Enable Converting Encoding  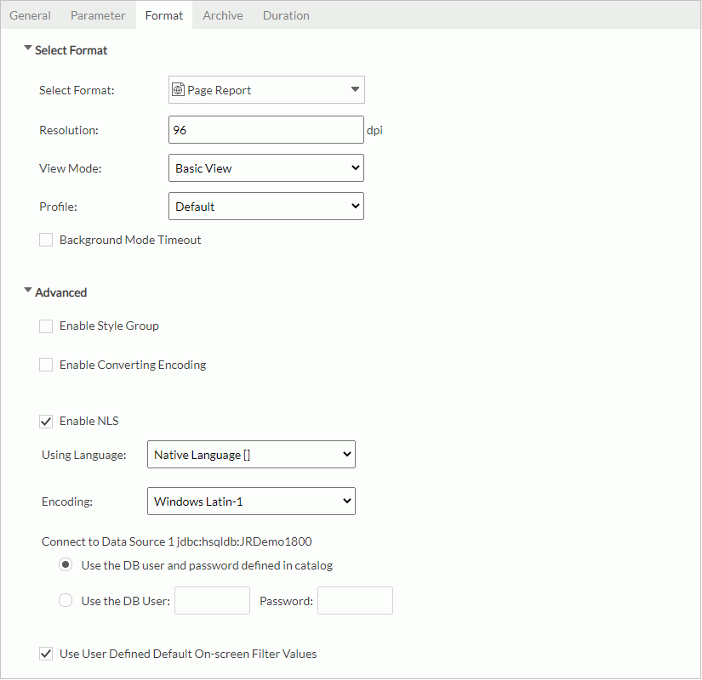pyautogui.click(x=46, y=364)
